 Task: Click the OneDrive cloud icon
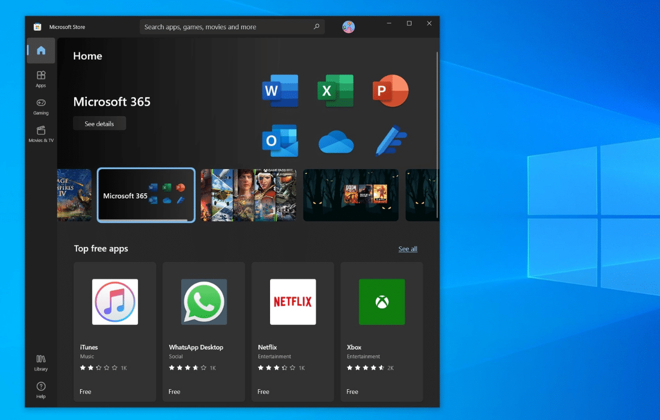tap(335, 142)
